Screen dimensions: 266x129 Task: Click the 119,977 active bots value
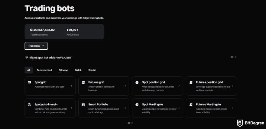(72, 30)
